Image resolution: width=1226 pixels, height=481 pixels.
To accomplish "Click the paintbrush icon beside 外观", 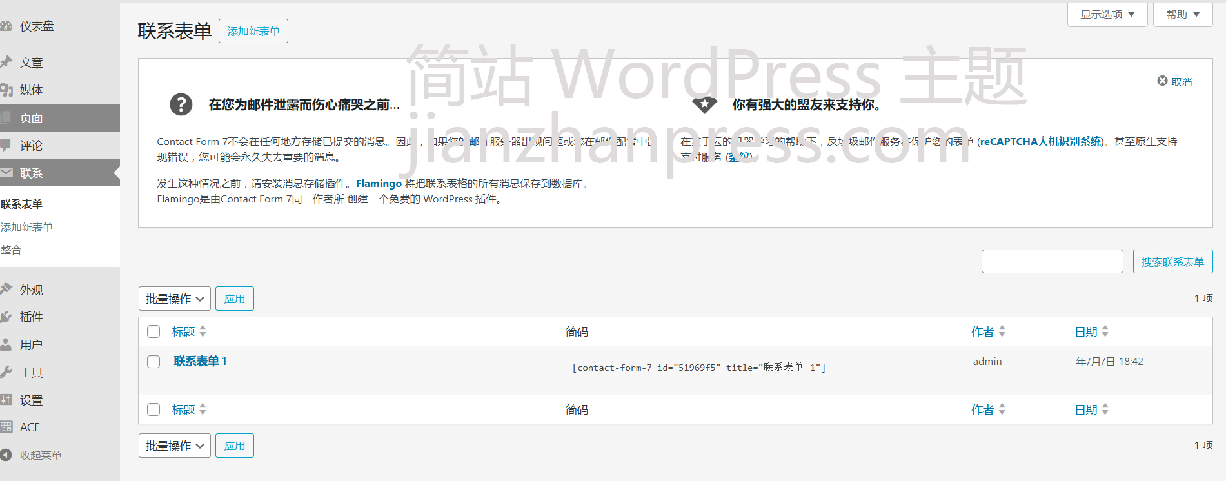I will click(x=6, y=290).
